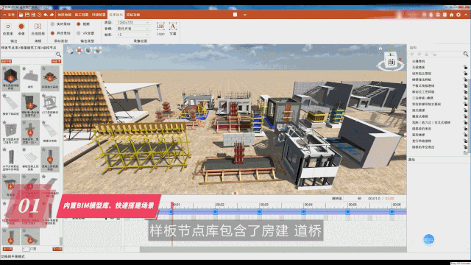Select 平板式筏板基础 in the structure list

[423, 85]
